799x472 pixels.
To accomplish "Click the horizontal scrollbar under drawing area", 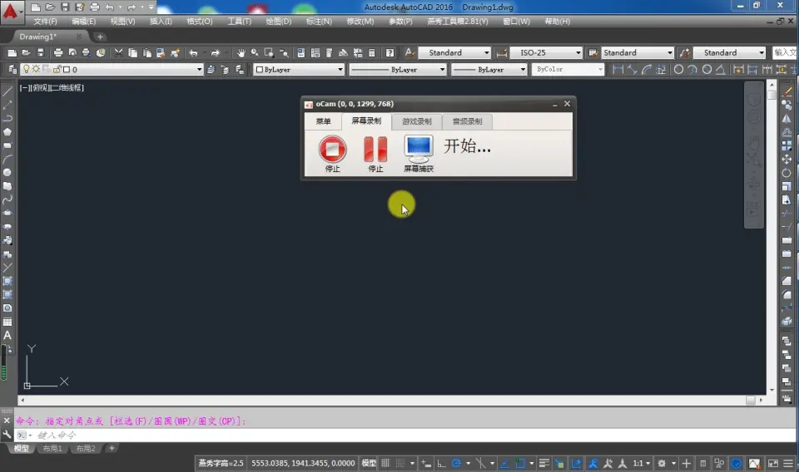I will pyautogui.click(x=391, y=401).
